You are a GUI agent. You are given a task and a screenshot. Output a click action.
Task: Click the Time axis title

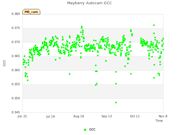coord(159,121)
